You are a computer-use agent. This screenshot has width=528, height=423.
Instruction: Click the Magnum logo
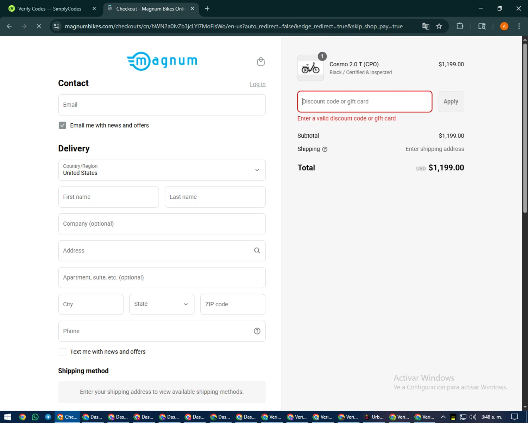point(162,61)
